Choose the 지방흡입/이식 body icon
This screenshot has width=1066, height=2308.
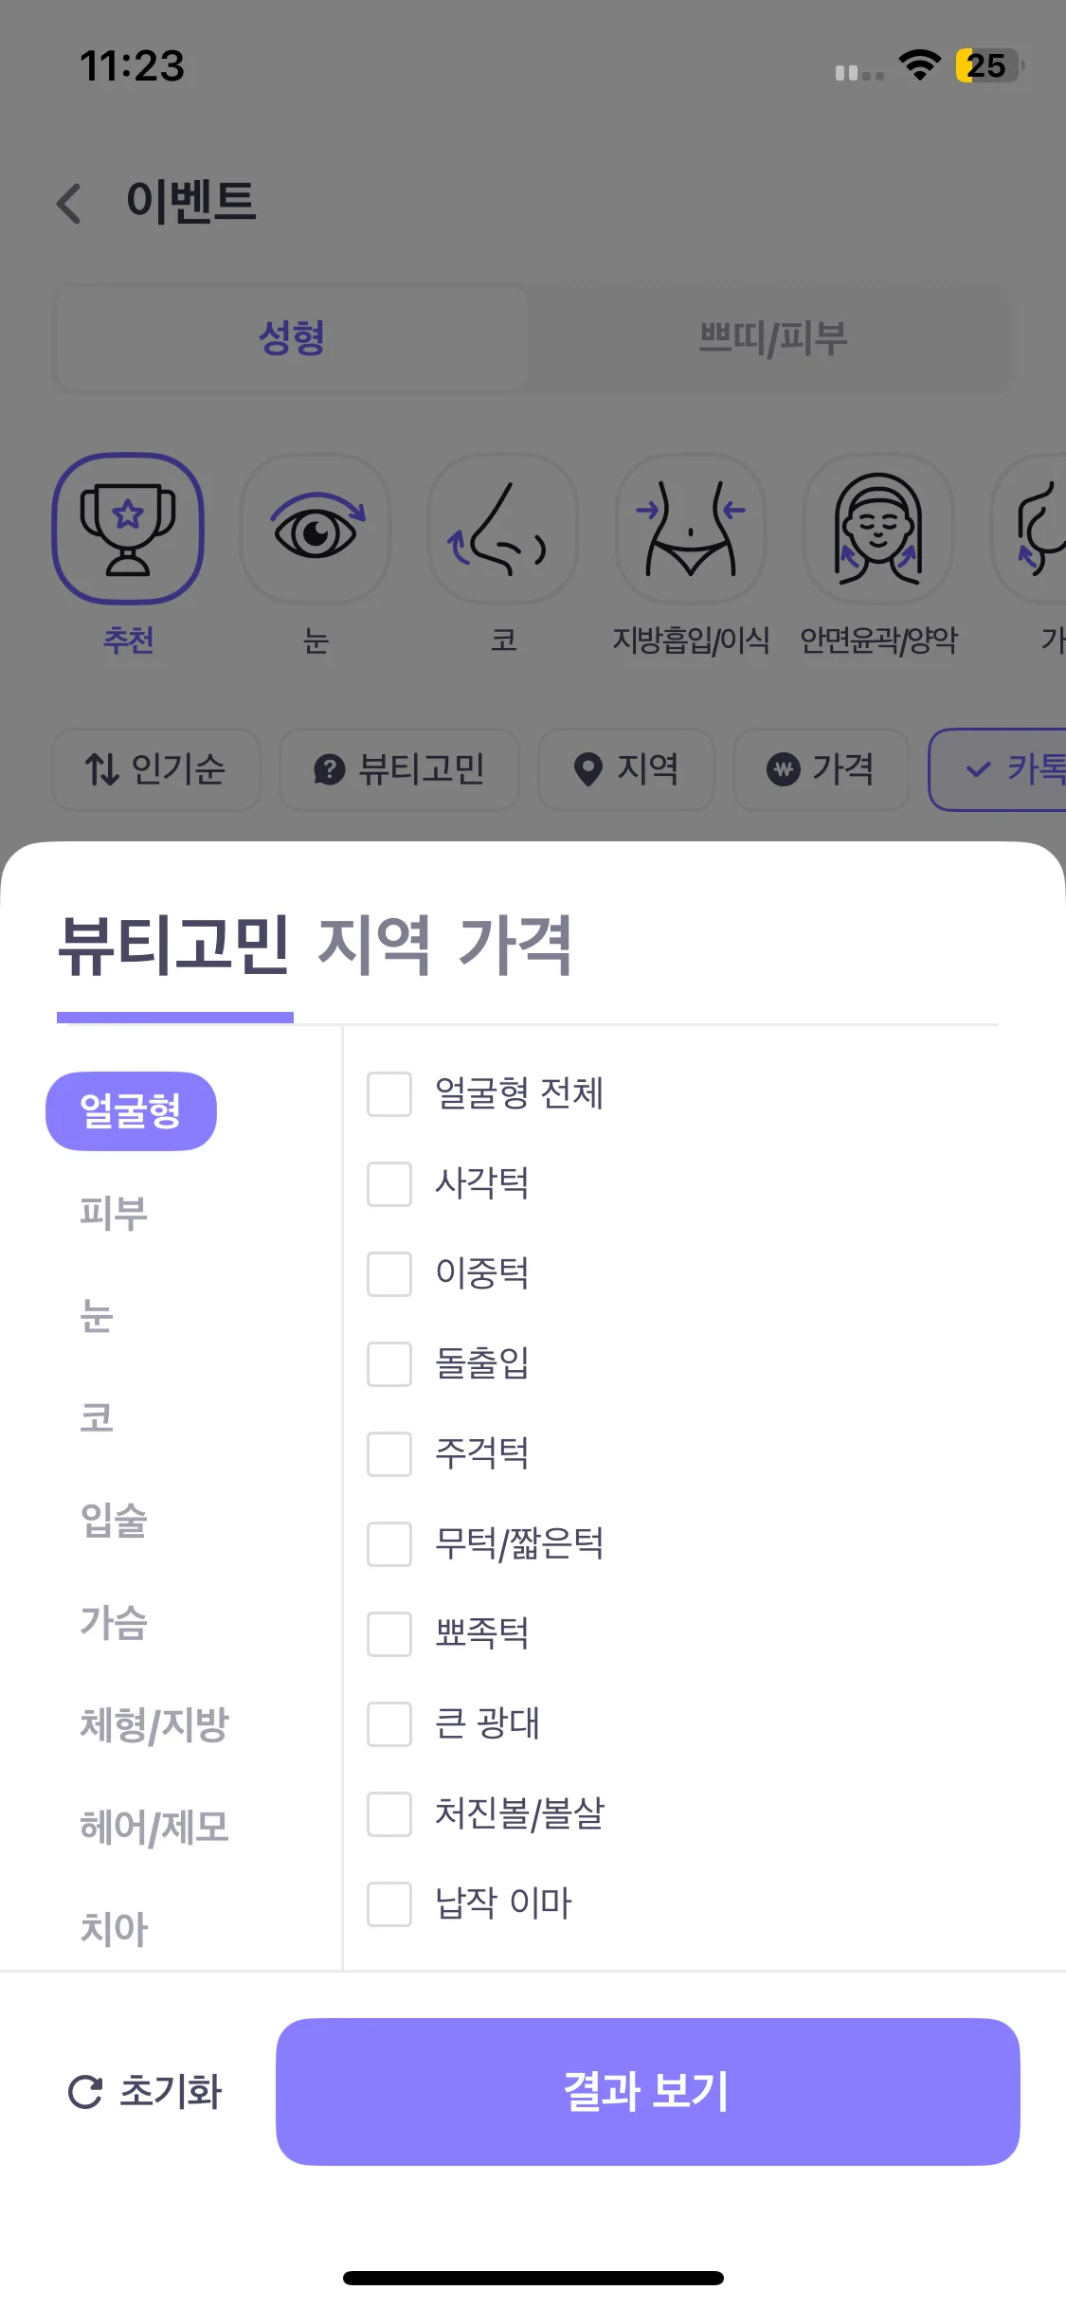pos(690,529)
